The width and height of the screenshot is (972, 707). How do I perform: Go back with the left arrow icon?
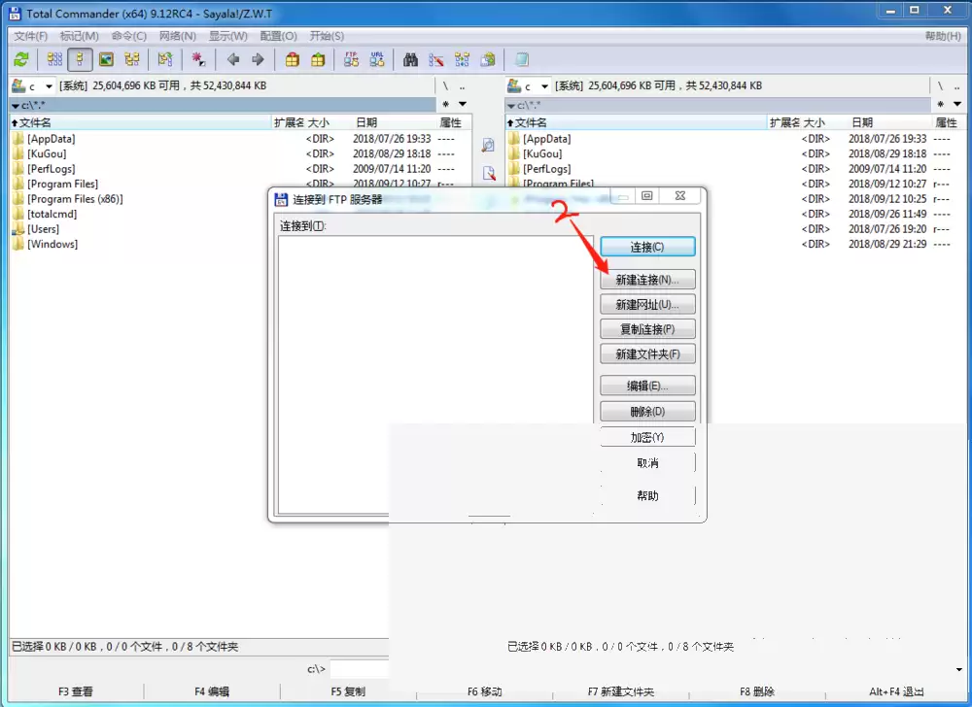click(x=233, y=59)
